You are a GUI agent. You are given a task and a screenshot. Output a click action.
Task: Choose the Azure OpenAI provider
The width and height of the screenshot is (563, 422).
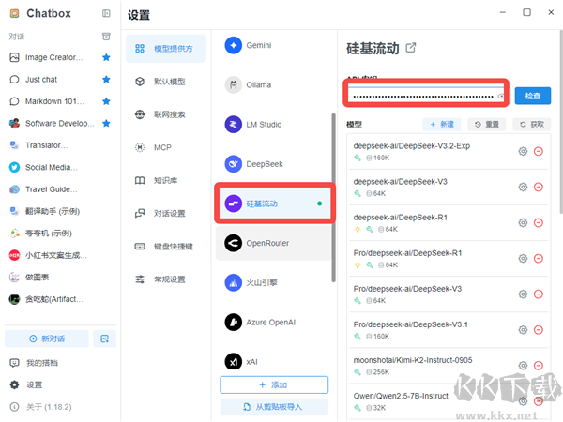(x=273, y=323)
